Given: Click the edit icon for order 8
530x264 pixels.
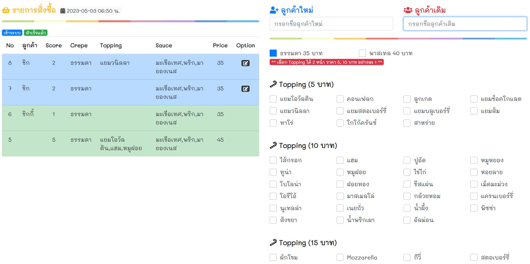Looking at the screenshot, I should pyautogui.click(x=245, y=63).
